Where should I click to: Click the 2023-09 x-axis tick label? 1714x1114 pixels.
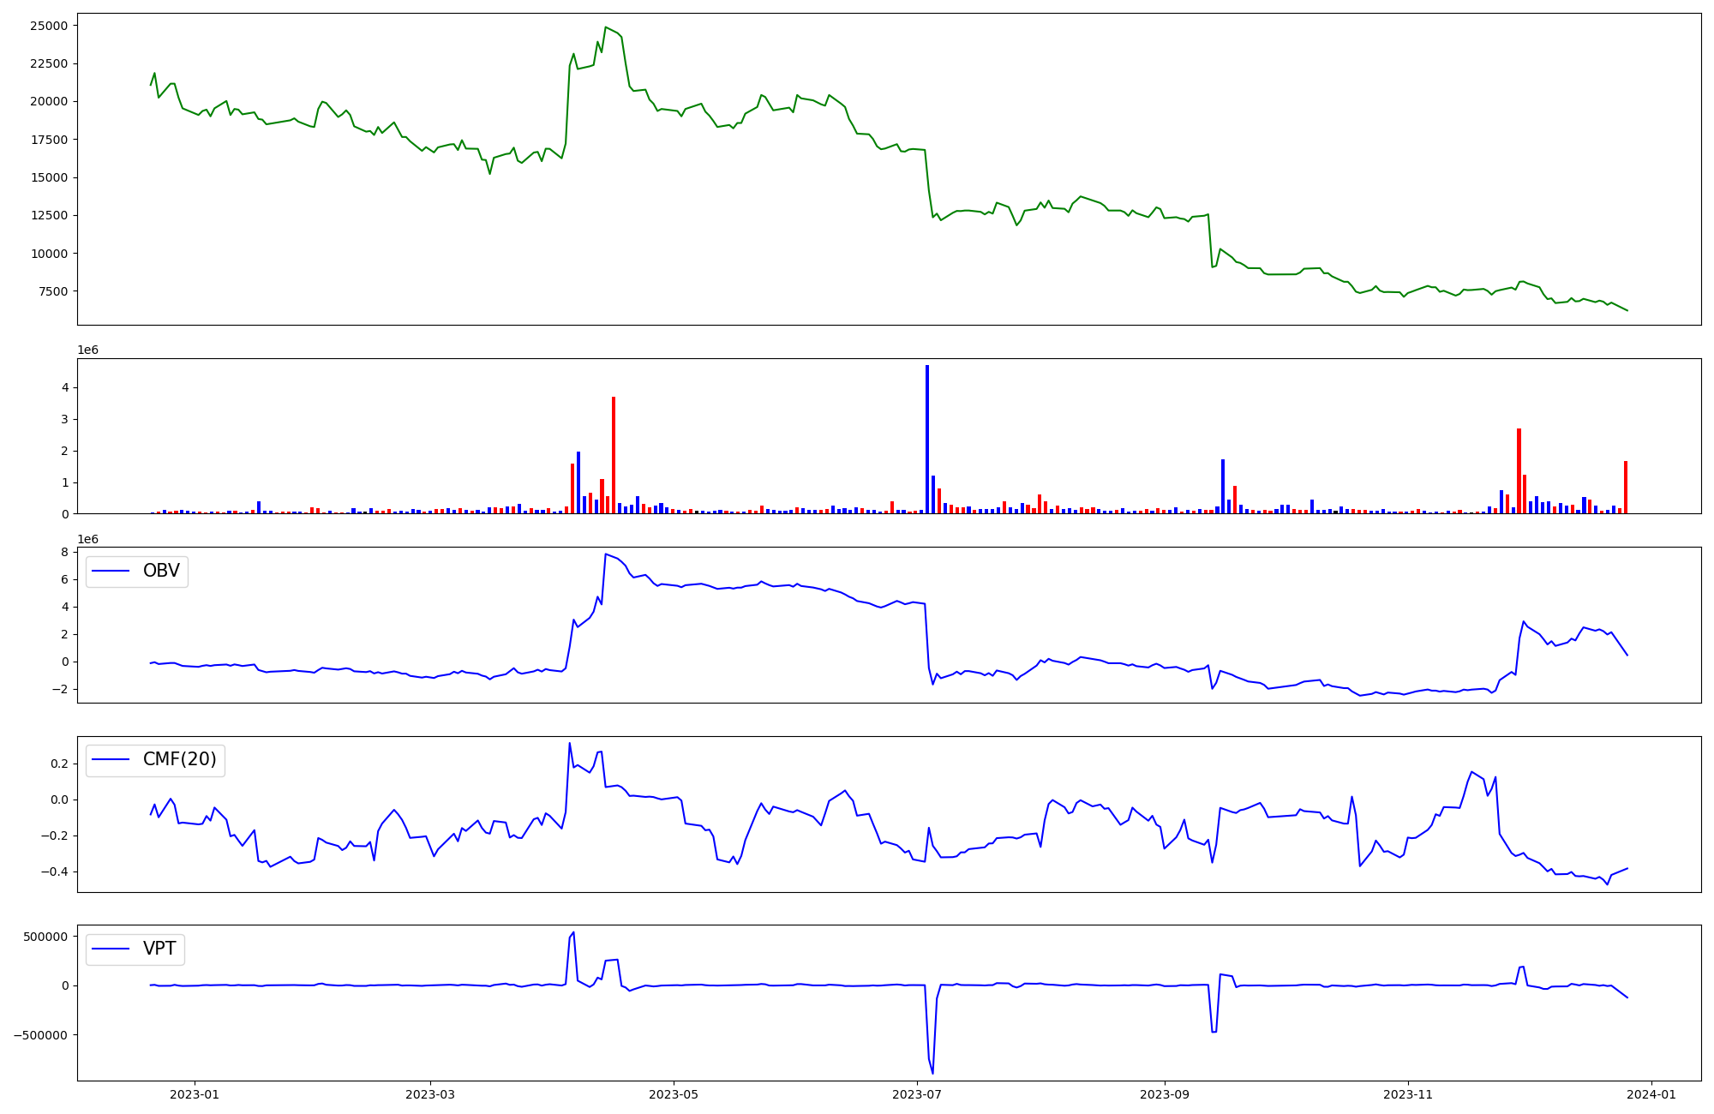(1165, 1094)
